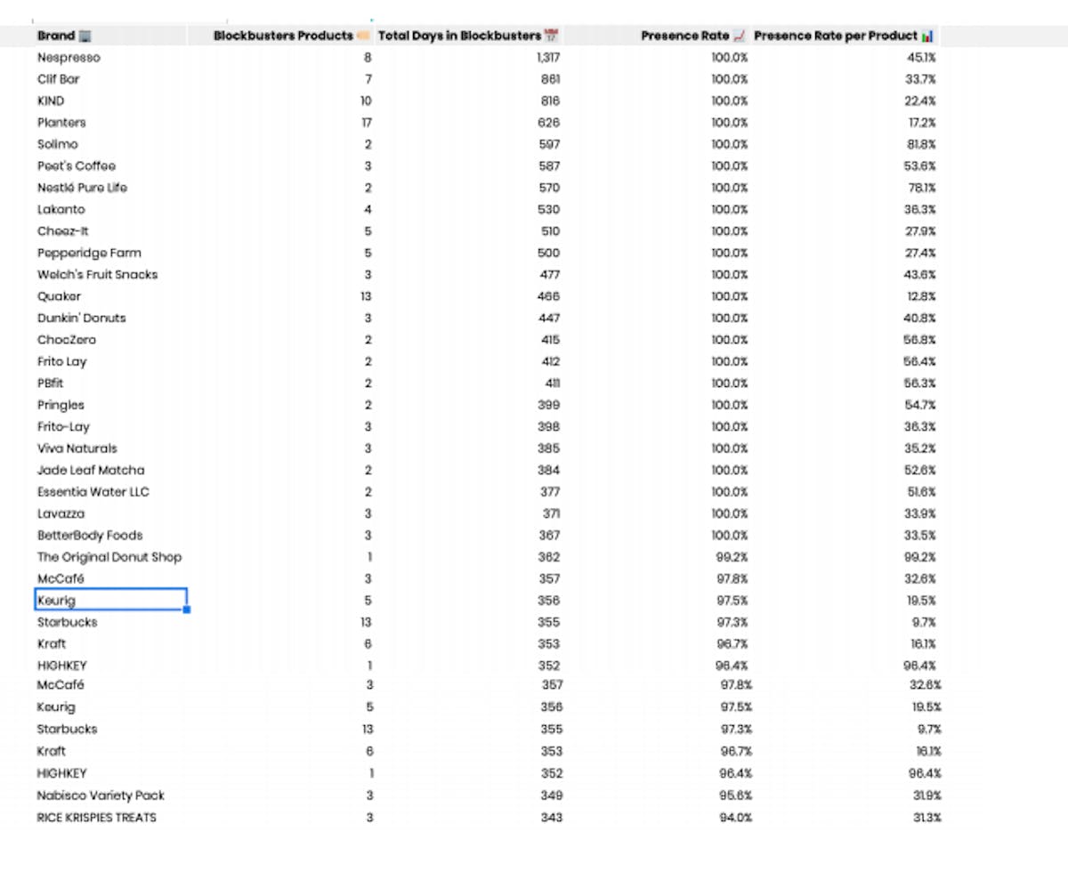Select the 12.8% Quaker per-product rate
This screenshot has width=1068, height=872.
click(921, 296)
